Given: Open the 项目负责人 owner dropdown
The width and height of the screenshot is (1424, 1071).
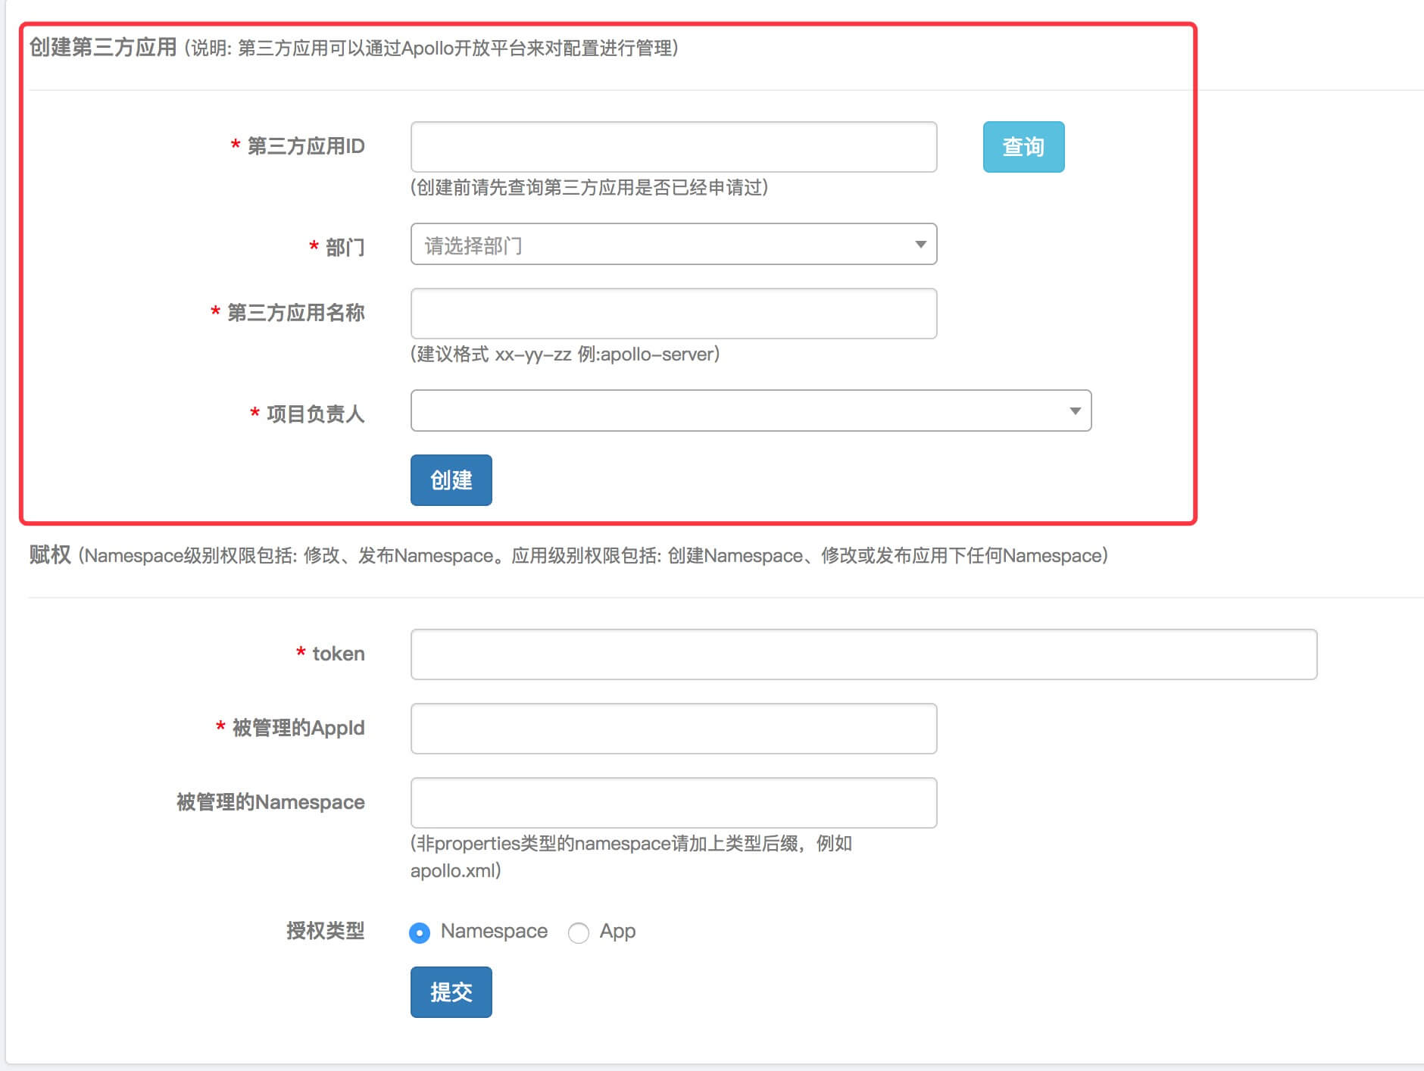Looking at the screenshot, I should coord(751,411).
